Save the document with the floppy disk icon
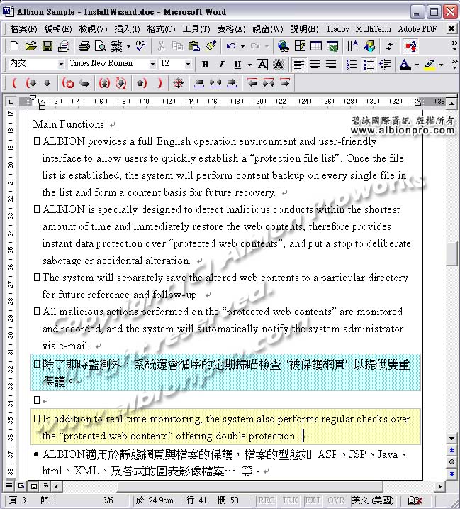 click(x=47, y=46)
